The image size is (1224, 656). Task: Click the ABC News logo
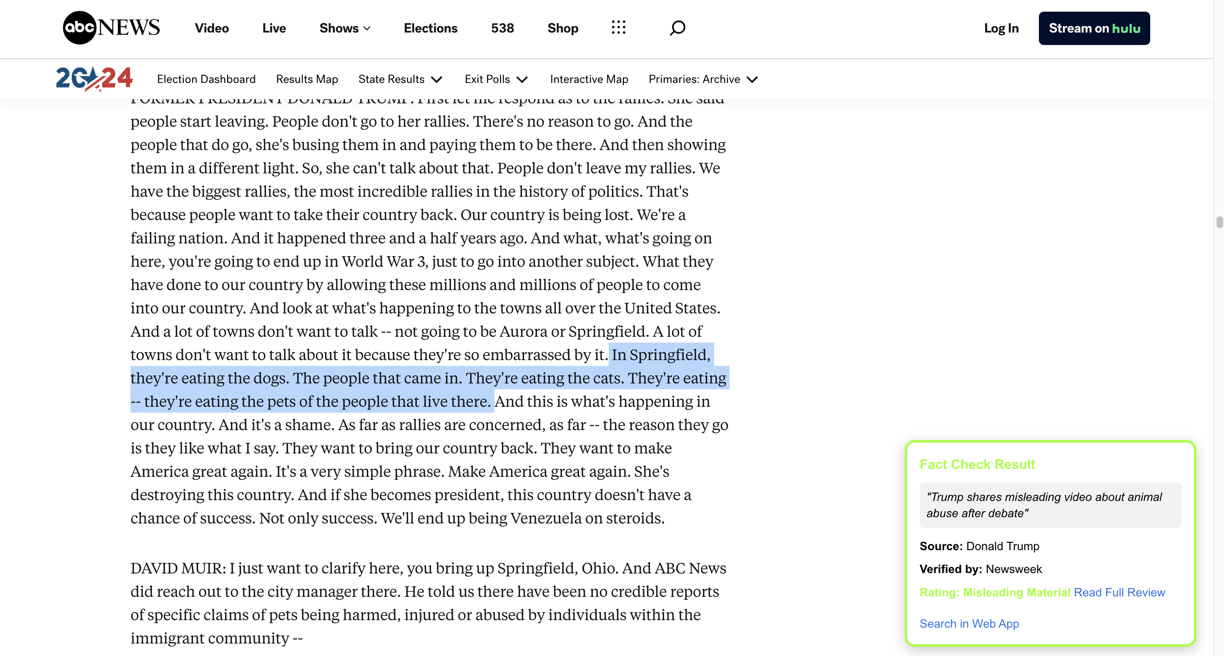coord(111,28)
